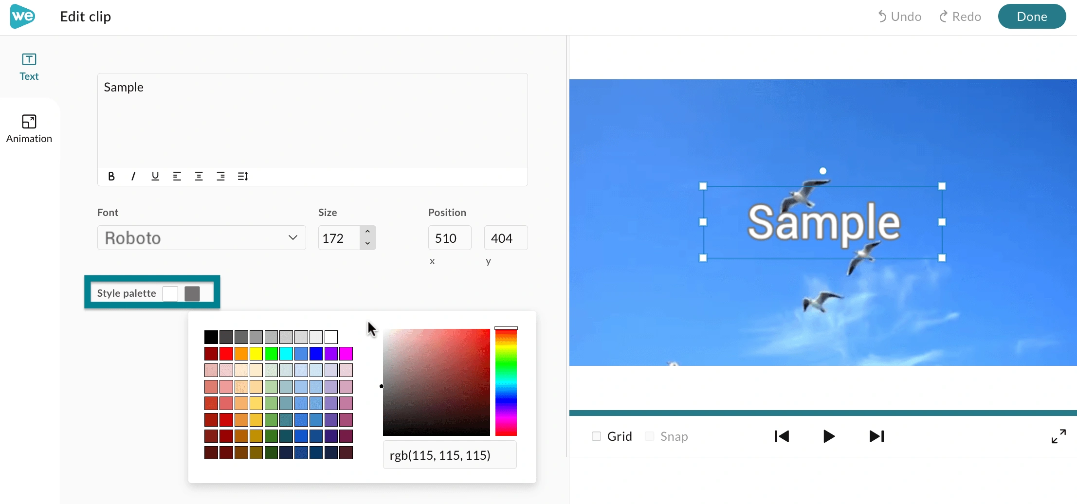Click the x position field 510

point(450,238)
